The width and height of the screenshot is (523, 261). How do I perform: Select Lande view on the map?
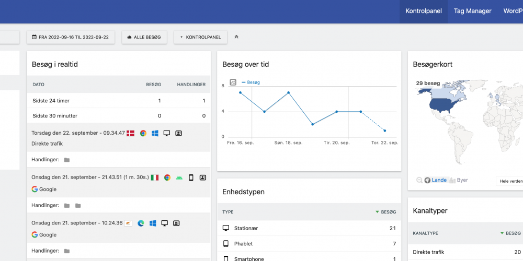point(436,180)
